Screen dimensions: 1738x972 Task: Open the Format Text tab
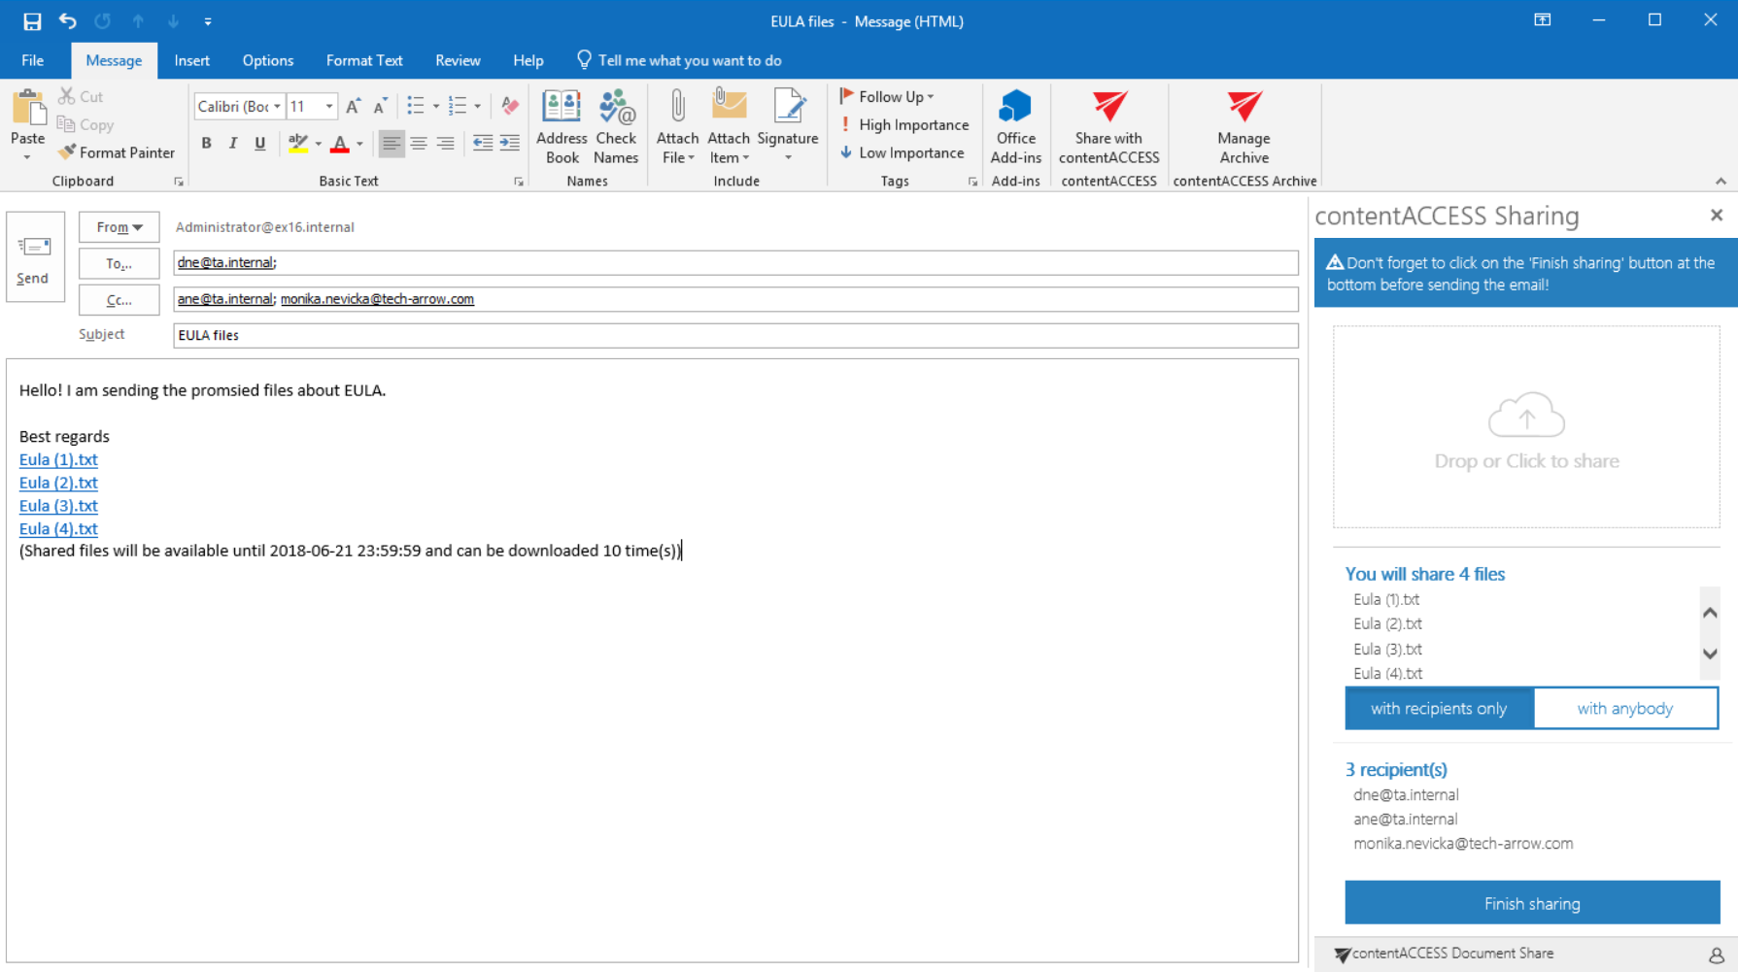click(x=364, y=60)
